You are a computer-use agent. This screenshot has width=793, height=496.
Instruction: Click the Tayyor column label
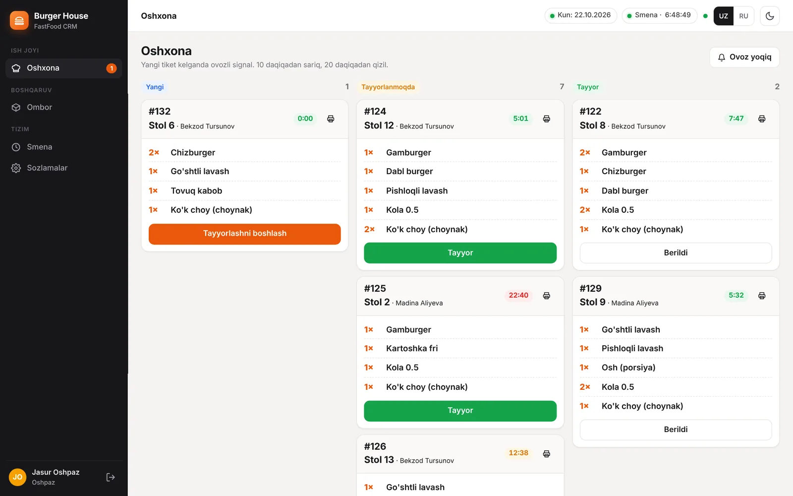588,87
